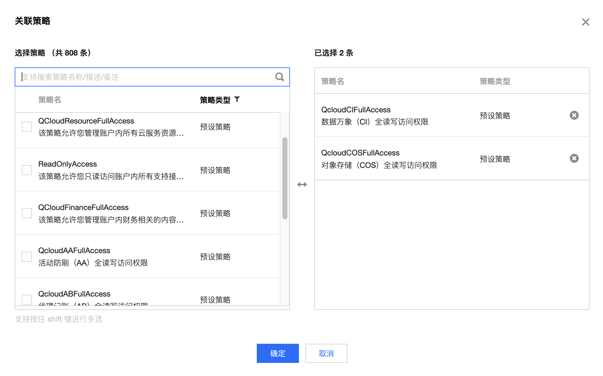The width and height of the screenshot is (603, 376).
Task: Toggle the QcloudABFullAccess checkbox
Action: 27,299
